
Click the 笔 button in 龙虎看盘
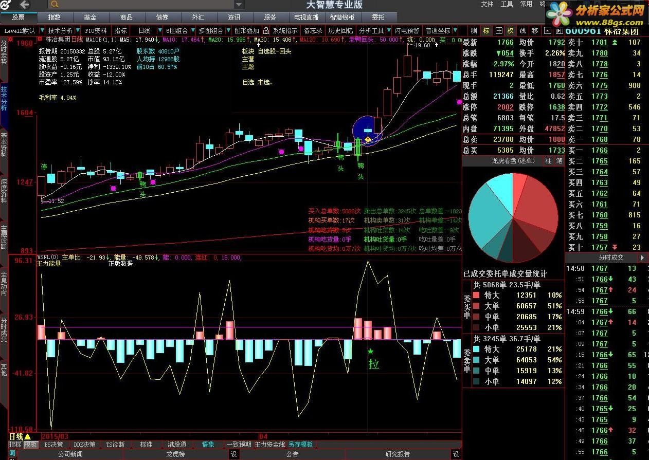pyautogui.click(x=559, y=161)
